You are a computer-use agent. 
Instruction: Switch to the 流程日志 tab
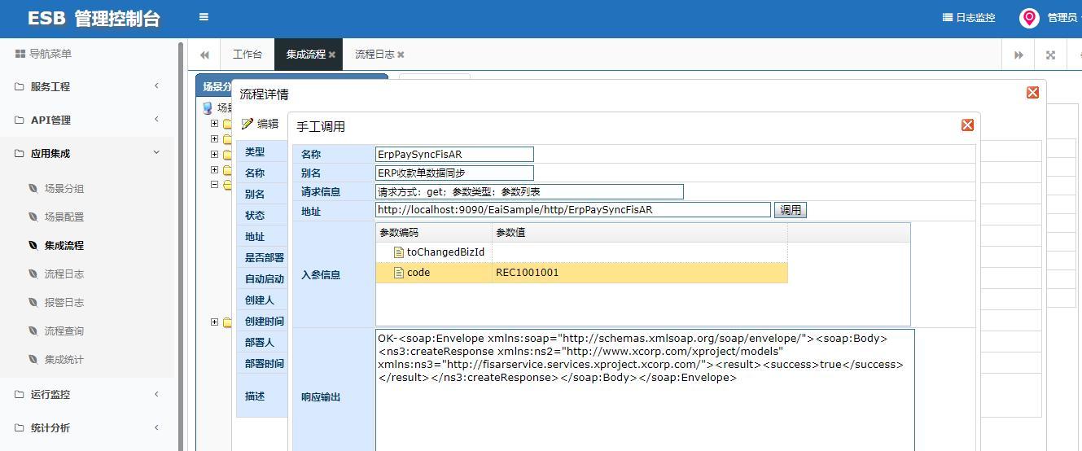(x=375, y=55)
